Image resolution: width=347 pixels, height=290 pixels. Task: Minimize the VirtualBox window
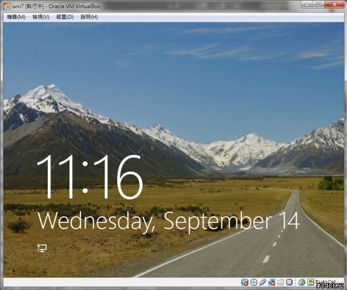click(x=307, y=4)
